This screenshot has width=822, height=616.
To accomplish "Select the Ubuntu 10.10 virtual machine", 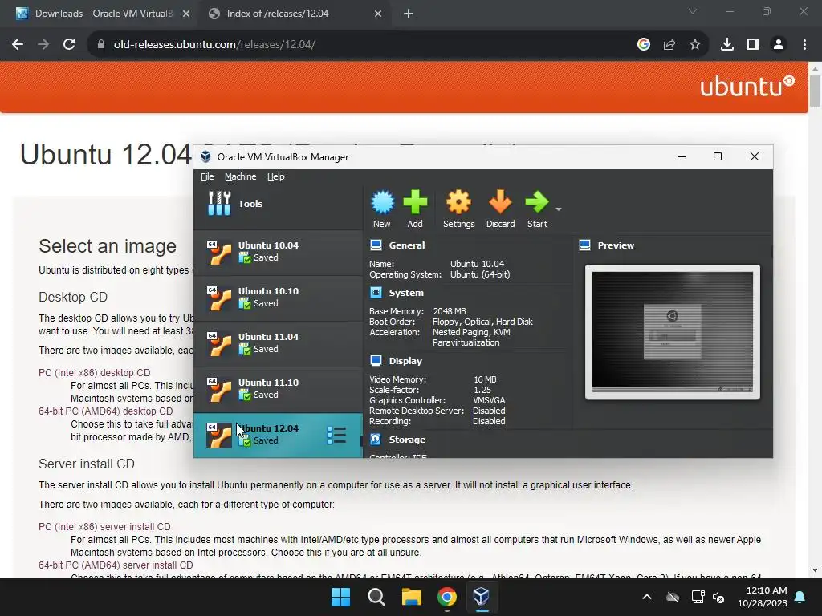I will point(278,298).
